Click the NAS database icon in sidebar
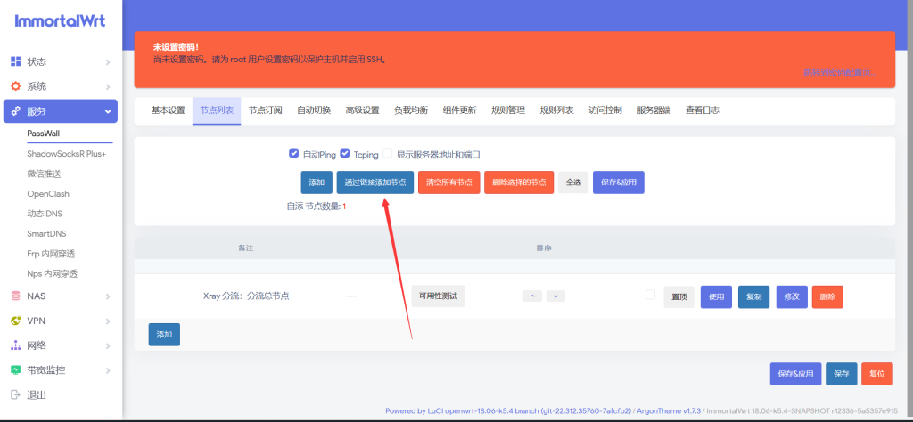Screen dimensions: 913x422 15,296
